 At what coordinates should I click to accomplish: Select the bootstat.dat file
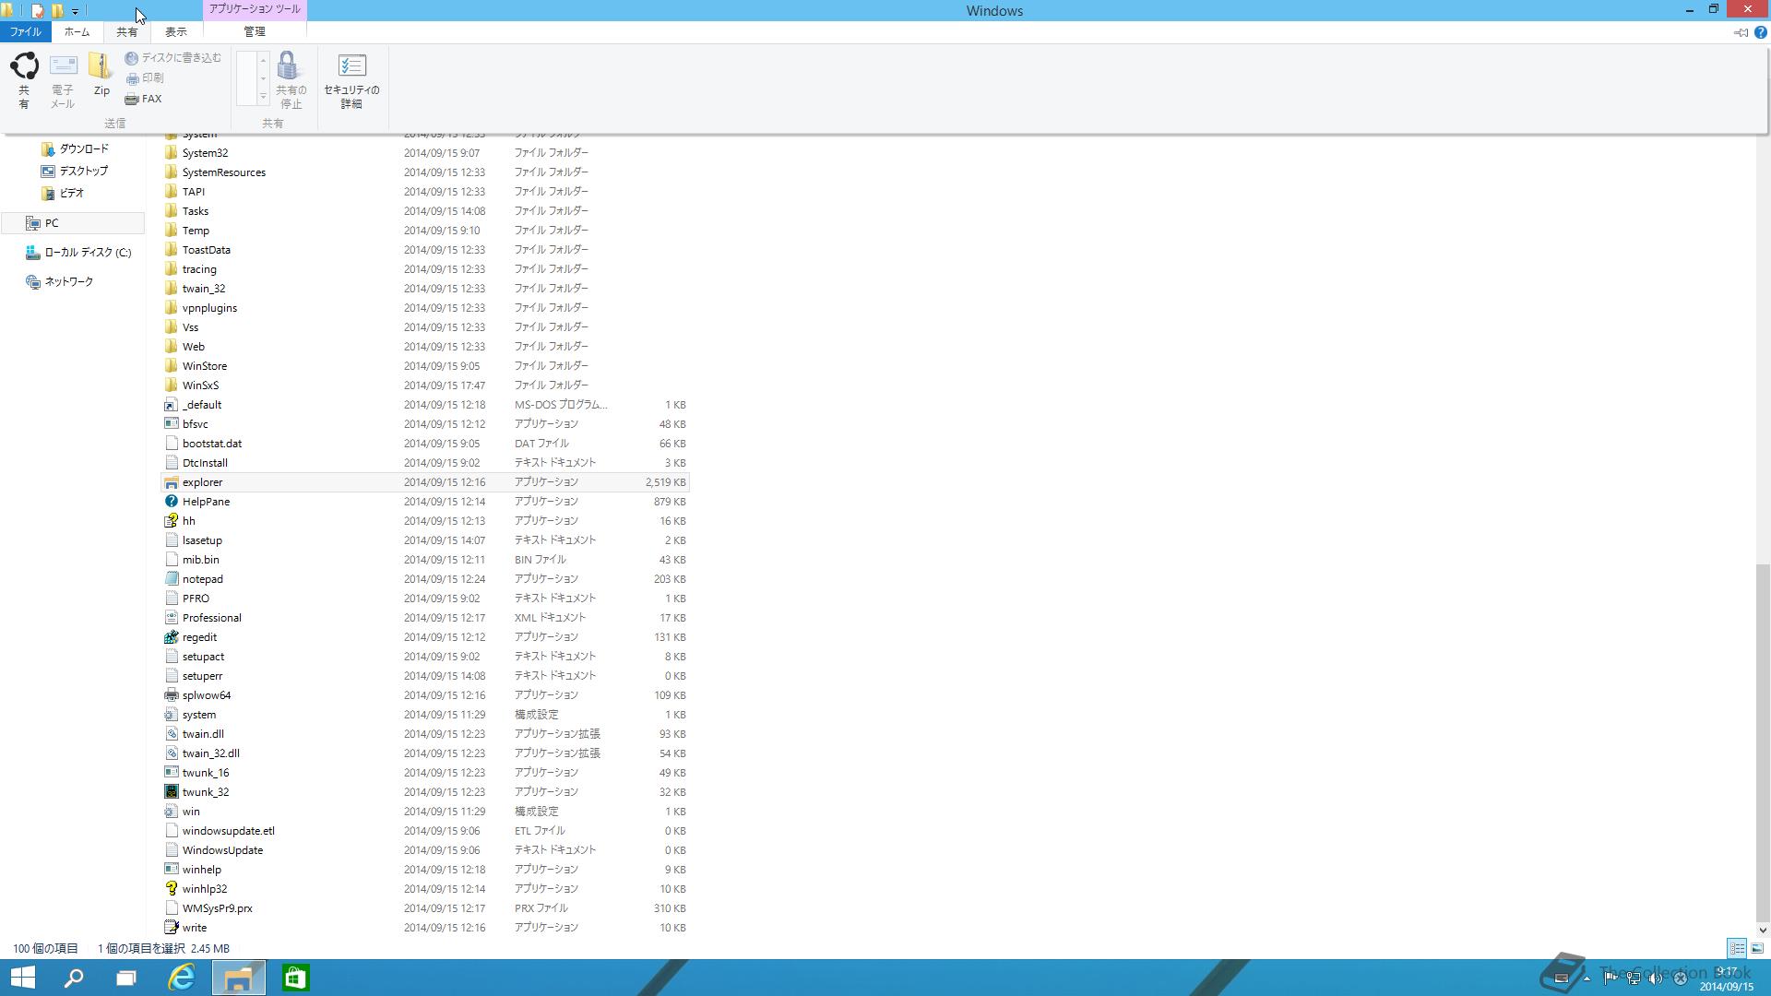click(x=425, y=444)
